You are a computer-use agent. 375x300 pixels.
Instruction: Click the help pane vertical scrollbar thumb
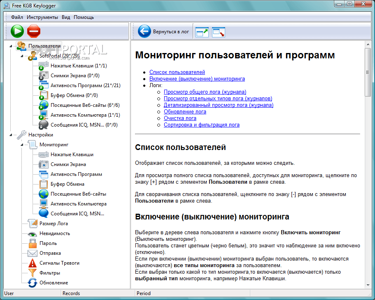(x=368, y=72)
